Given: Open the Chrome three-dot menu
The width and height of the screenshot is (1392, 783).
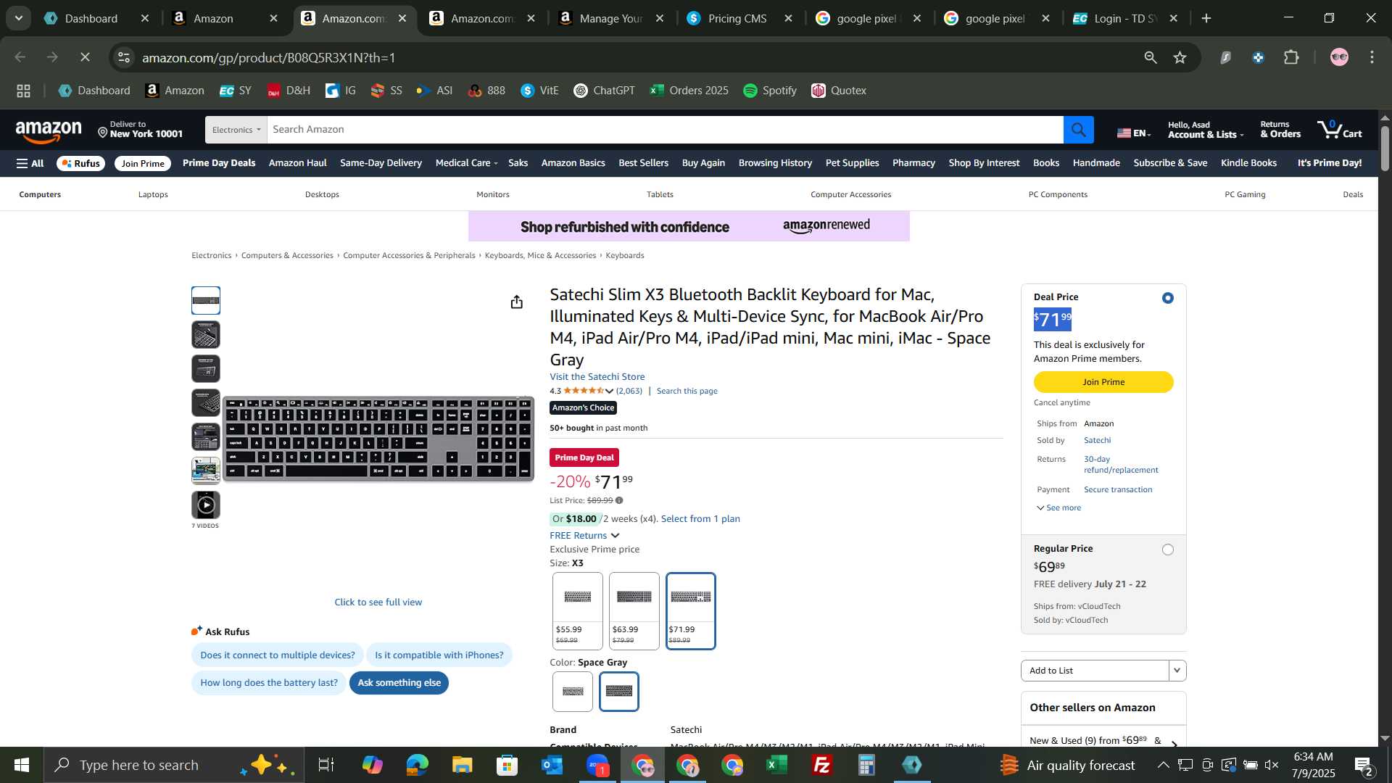Looking at the screenshot, I should [1372, 57].
